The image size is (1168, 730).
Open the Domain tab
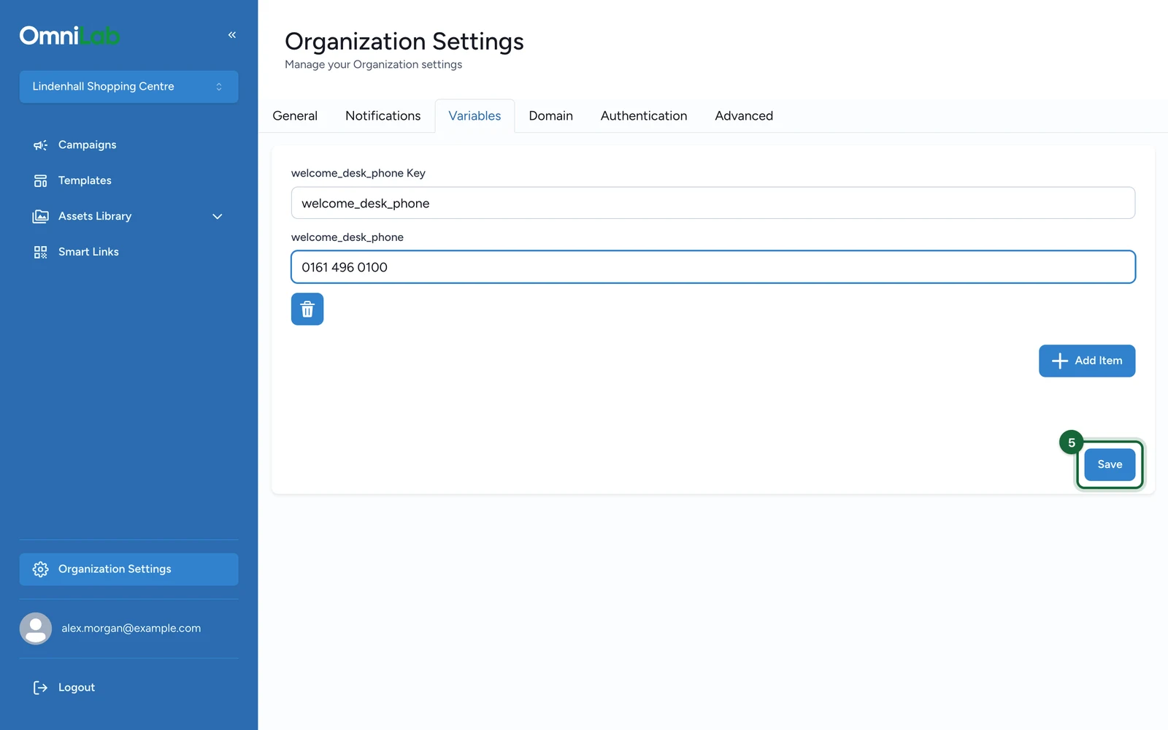click(551, 116)
